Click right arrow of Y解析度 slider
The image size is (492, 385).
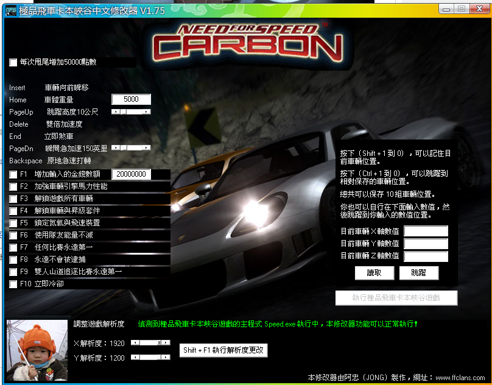166,357
